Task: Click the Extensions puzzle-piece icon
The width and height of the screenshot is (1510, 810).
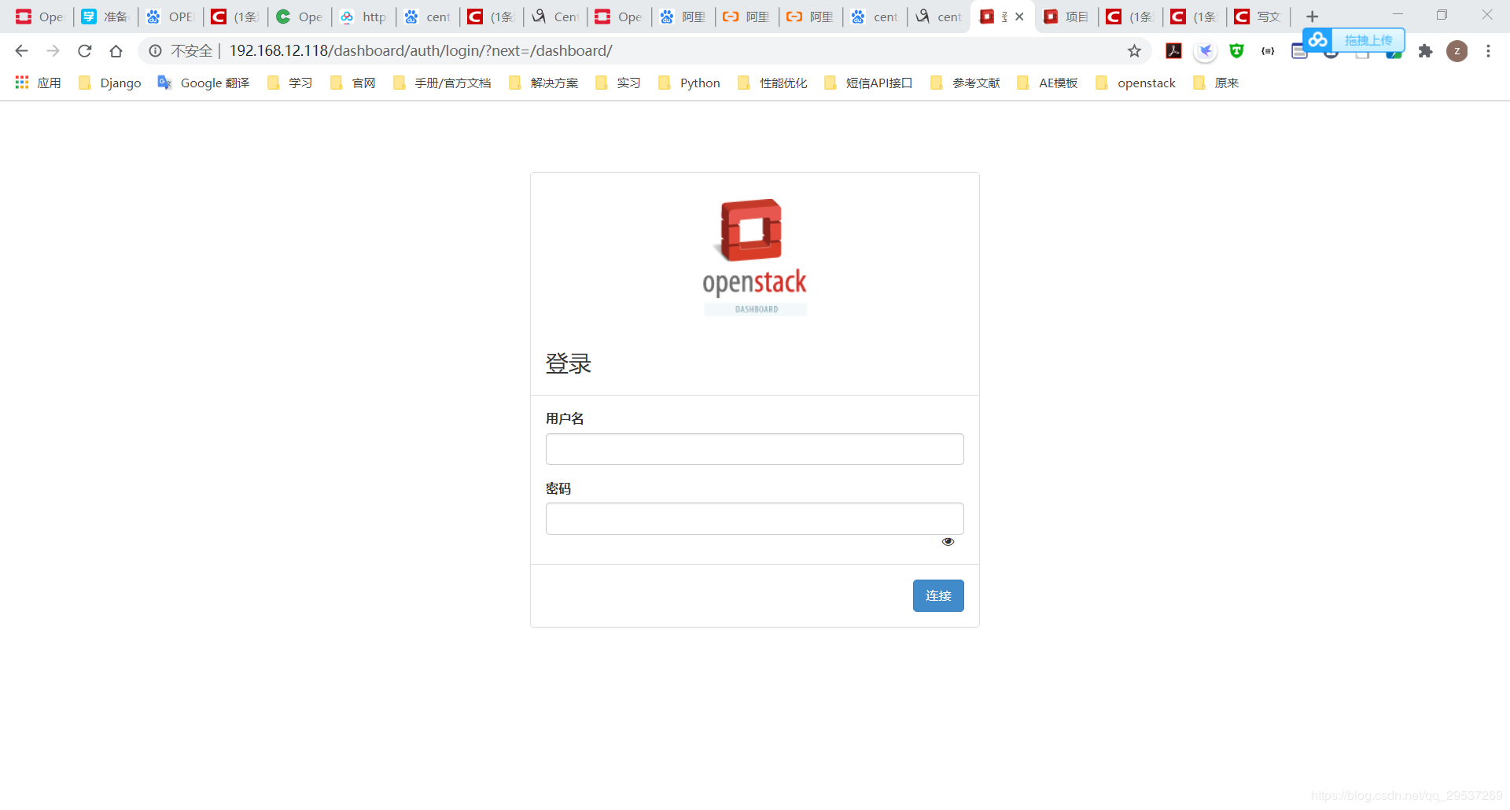Action: coord(1425,50)
